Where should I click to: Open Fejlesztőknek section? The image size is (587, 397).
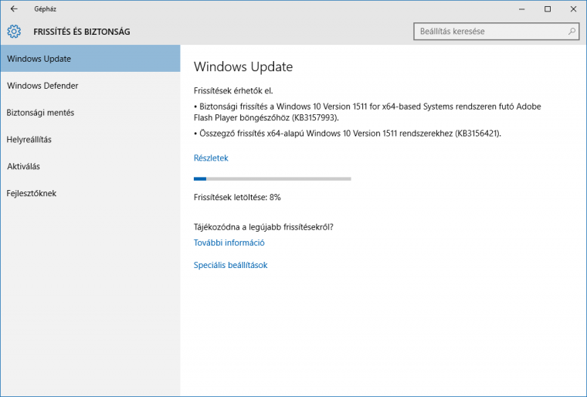coord(90,193)
